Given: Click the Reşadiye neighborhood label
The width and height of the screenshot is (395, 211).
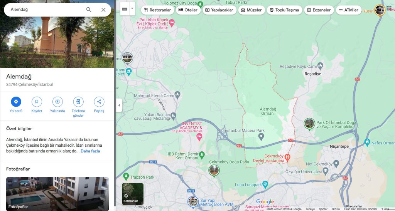Looking at the screenshot, I should click(x=313, y=74).
